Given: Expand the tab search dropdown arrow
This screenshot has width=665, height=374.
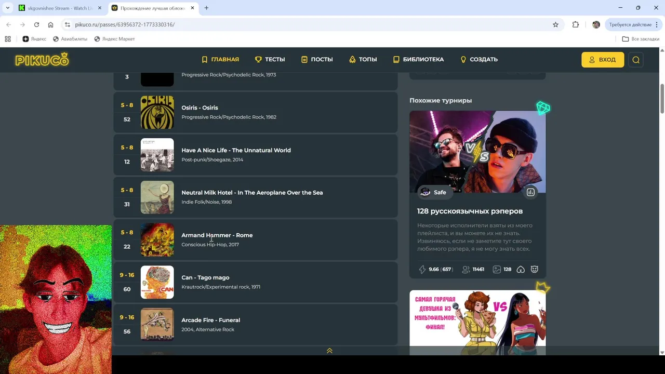Looking at the screenshot, I should 7,8.
